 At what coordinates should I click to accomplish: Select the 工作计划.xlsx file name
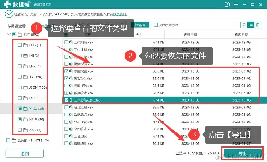pyautogui.click(x=84, y=49)
